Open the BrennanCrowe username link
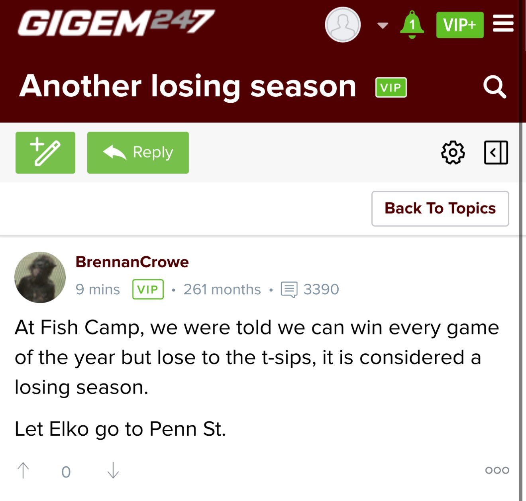 point(132,262)
